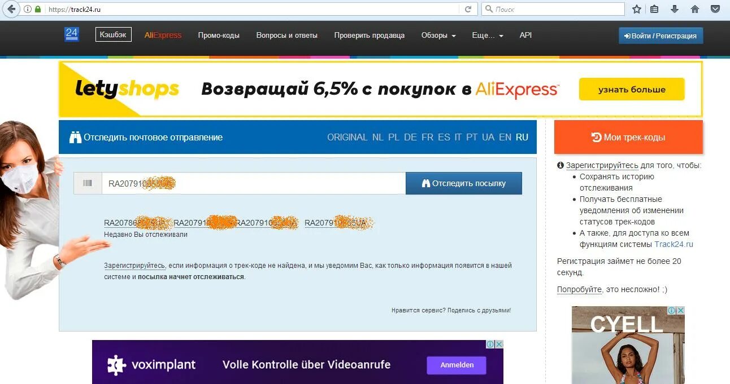Expand the Еще... dropdown menu

[488, 35]
